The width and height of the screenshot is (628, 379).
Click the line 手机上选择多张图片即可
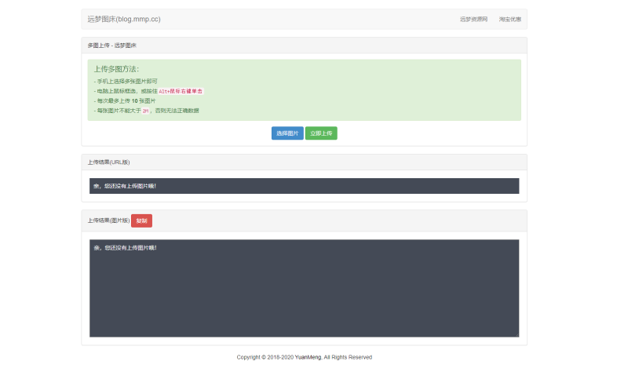click(x=126, y=81)
